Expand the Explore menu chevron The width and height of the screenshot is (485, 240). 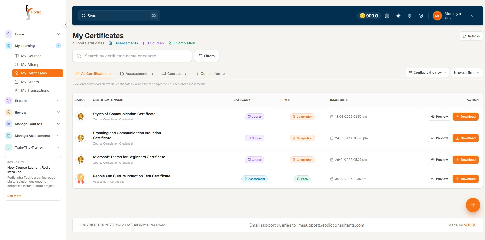click(58, 101)
